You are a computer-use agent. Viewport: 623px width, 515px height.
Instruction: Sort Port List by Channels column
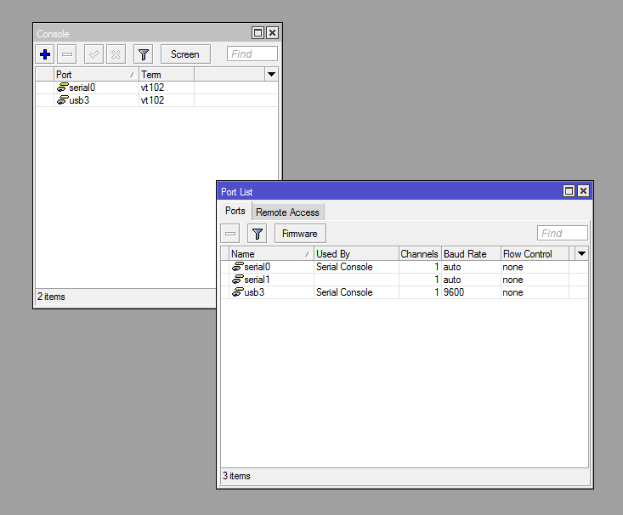click(420, 253)
